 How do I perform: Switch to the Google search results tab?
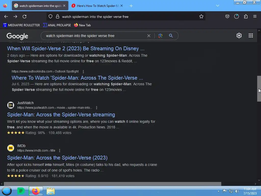[x=40, y=6]
